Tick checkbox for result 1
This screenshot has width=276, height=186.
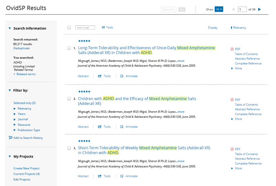[69, 48]
